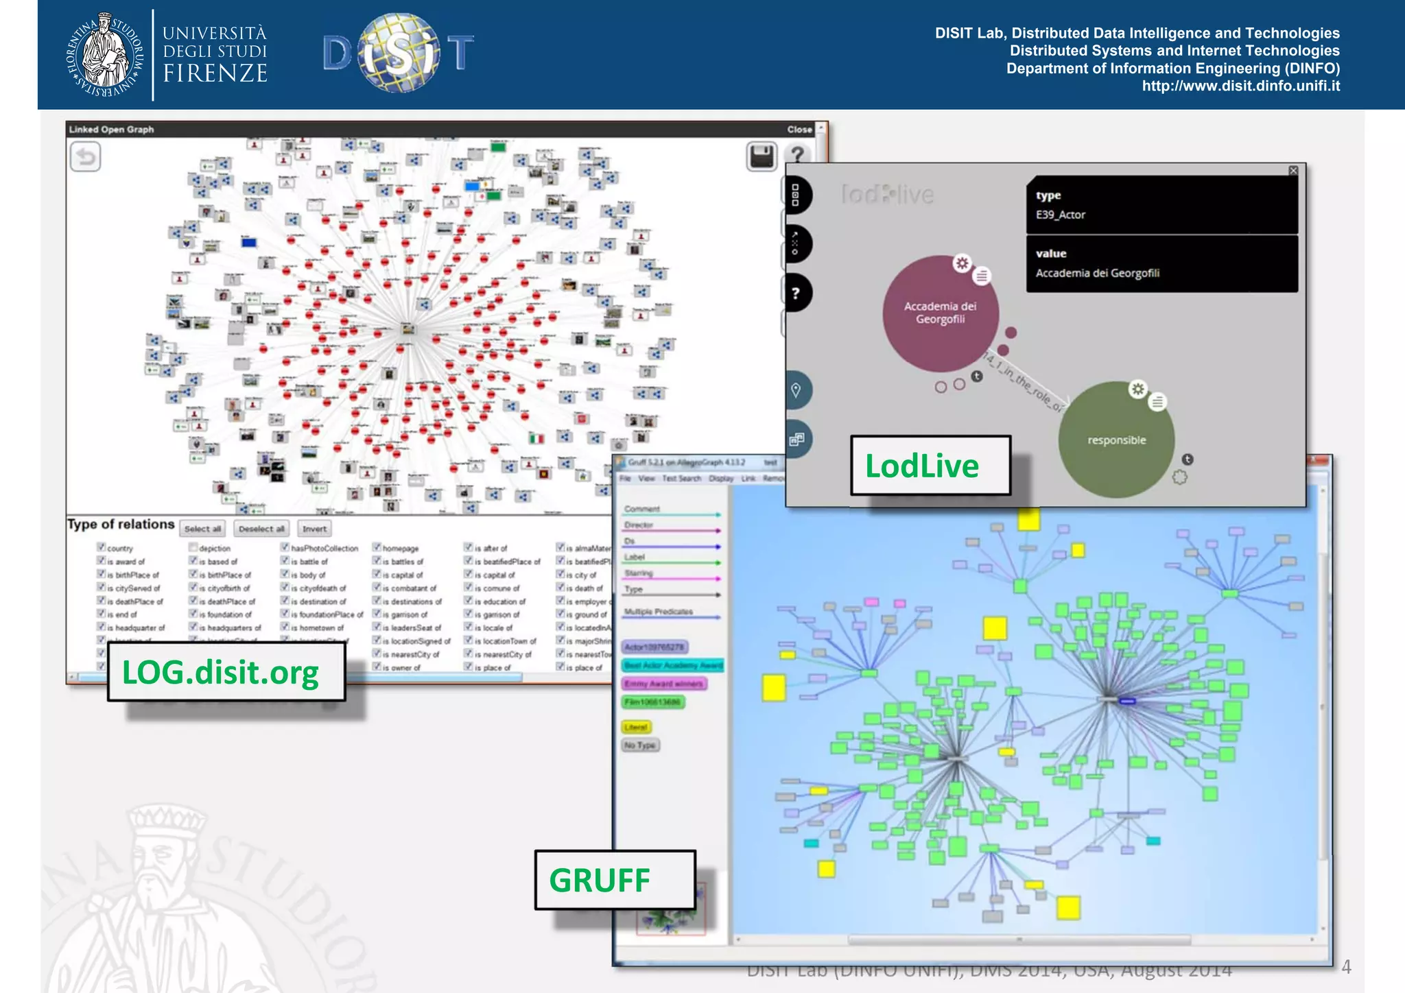Viewport: 1405px width, 993px height.
Task: Open the View menu in Gruff
Action: [646, 478]
